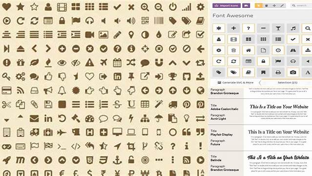Click the lightbulb icon

click(x=187, y=118)
